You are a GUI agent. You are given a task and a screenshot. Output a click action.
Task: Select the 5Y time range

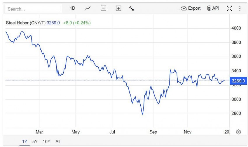point(35,142)
